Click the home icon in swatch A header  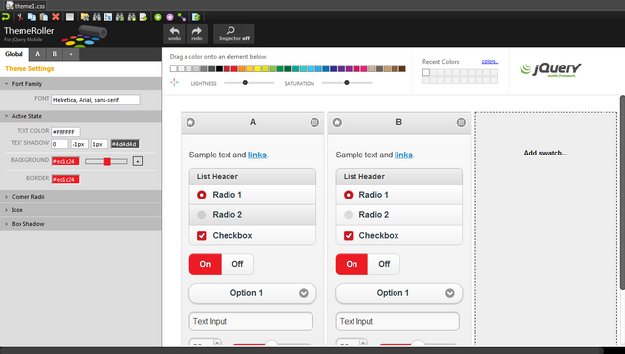(190, 122)
